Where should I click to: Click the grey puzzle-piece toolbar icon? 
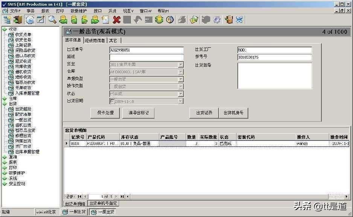[206, 20]
